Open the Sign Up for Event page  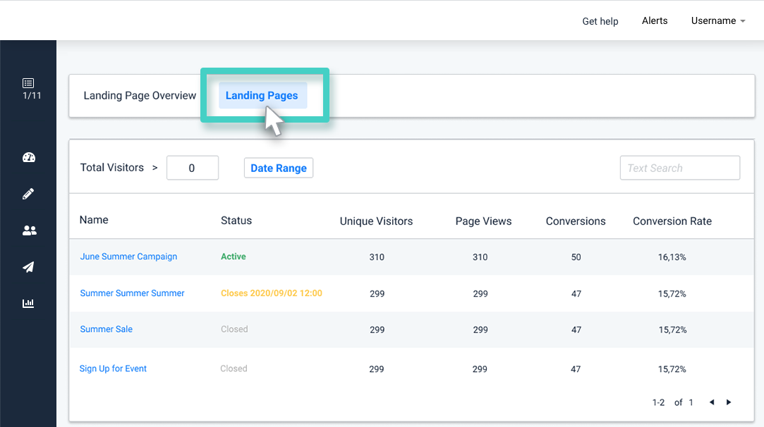pyautogui.click(x=113, y=369)
